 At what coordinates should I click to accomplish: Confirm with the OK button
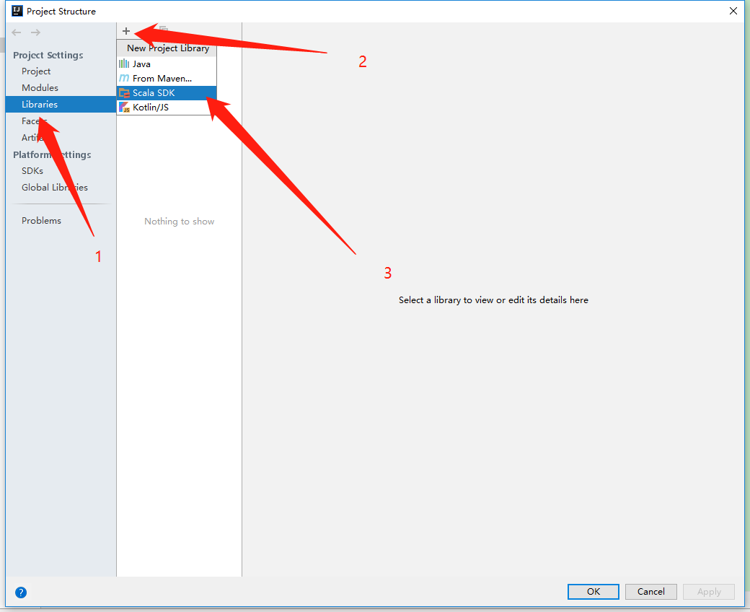[x=593, y=591]
